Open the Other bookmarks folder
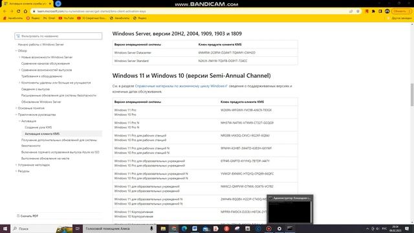Viewport: 414px width, 233px height. (x=400, y=18)
